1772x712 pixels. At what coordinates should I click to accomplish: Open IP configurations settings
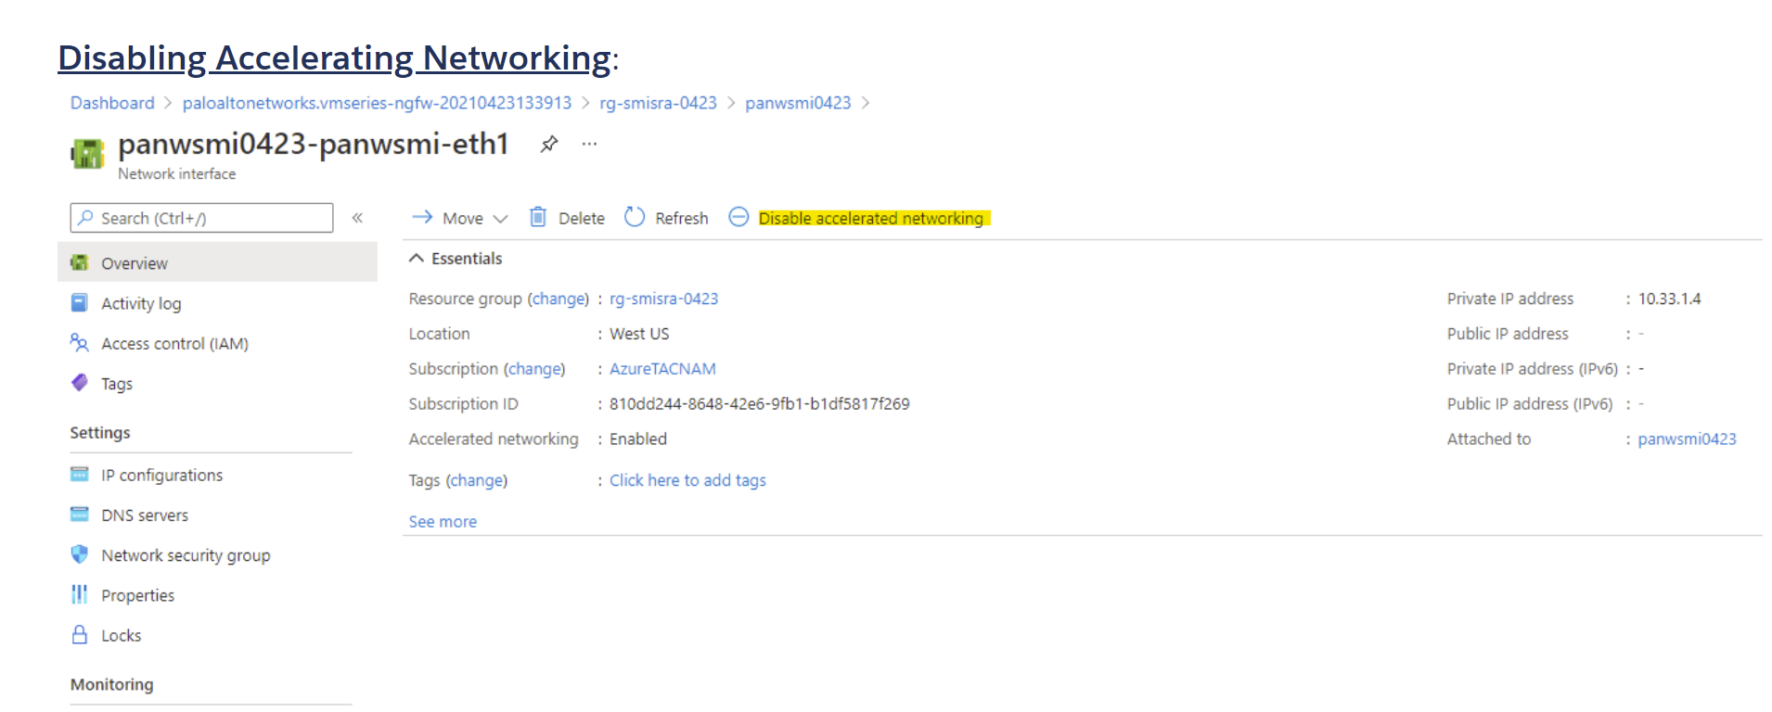pos(161,475)
